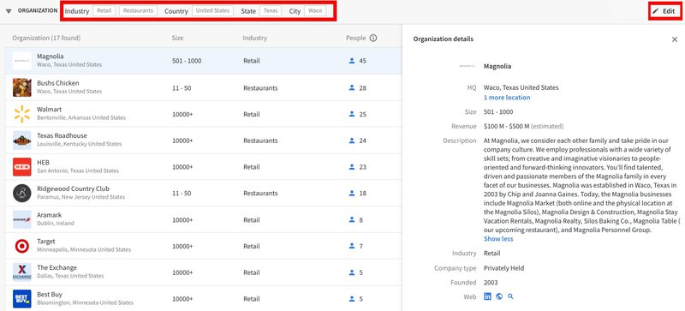
Task: Click the Ridgewood Country Club logo
Action: 22,193
